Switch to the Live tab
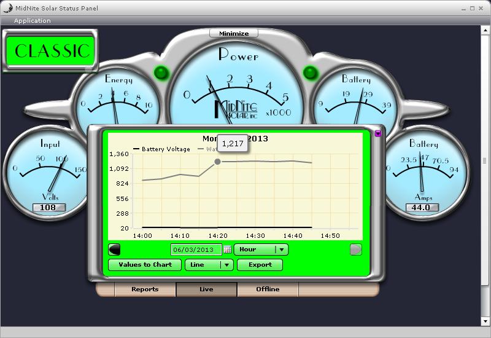The image size is (491, 338). 206,289
